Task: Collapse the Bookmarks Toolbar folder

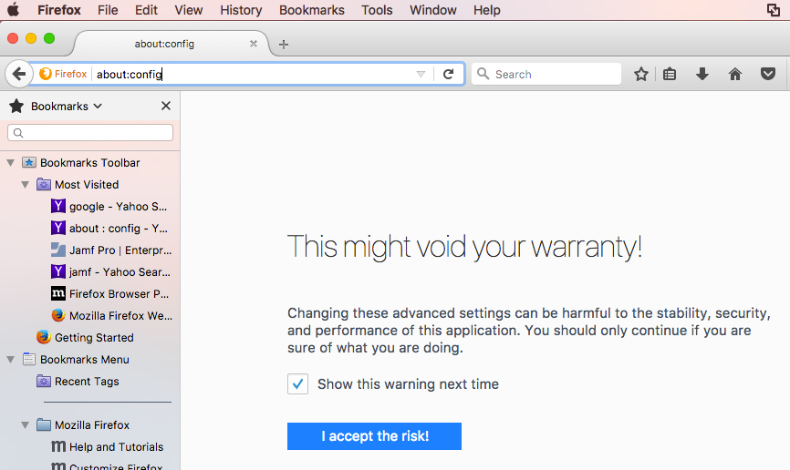Action: [x=11, y=162]
